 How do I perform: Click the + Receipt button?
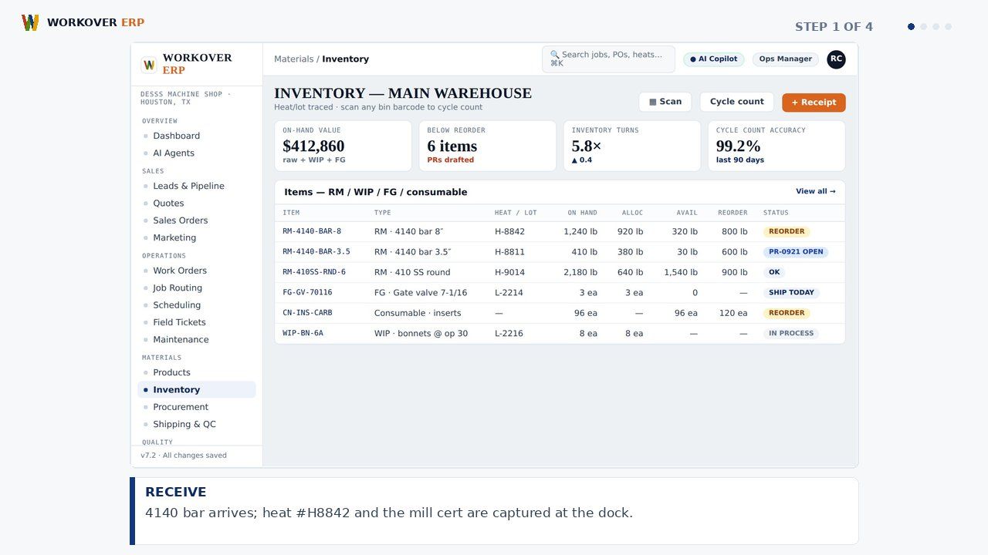(814, 103)
